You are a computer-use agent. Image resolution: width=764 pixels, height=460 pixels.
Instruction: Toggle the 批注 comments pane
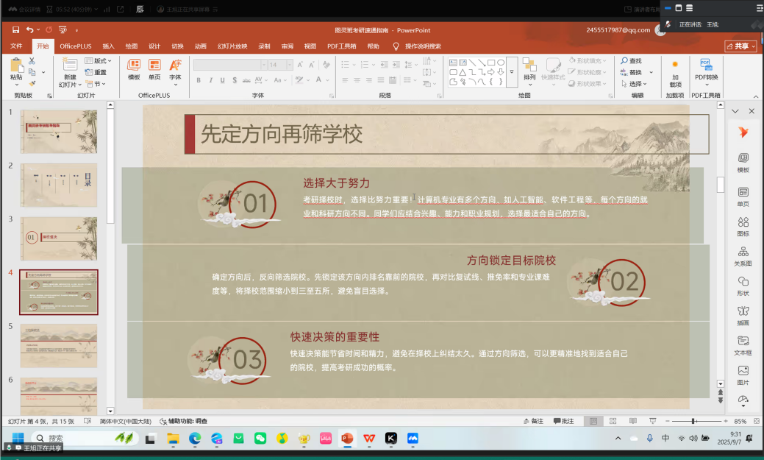pos(563,421)
